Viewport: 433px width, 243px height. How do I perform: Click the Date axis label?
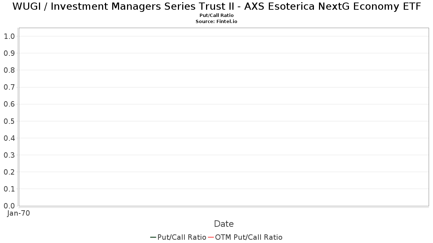tap(224, 224)
